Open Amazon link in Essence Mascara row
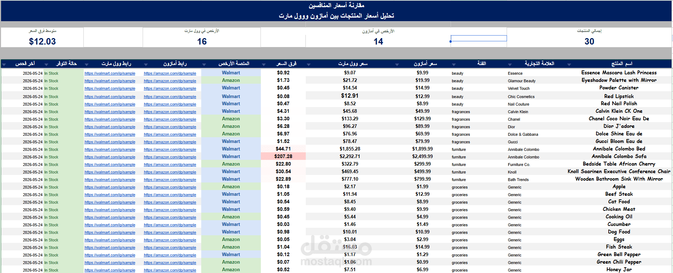673x273 pixels. (x=170, y=73)
